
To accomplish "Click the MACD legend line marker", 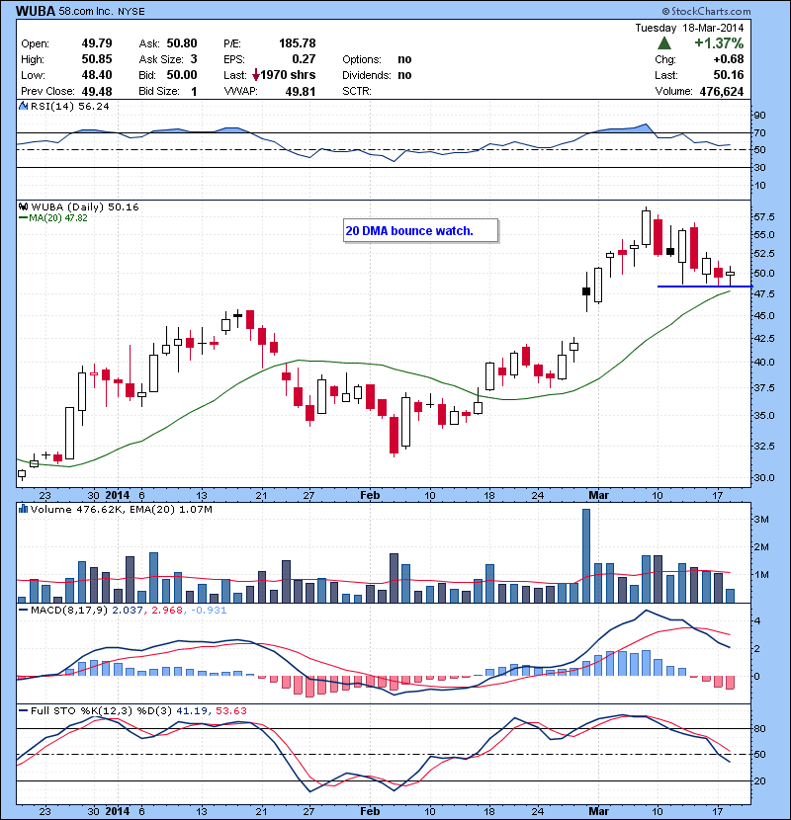I will coord(23,611).
